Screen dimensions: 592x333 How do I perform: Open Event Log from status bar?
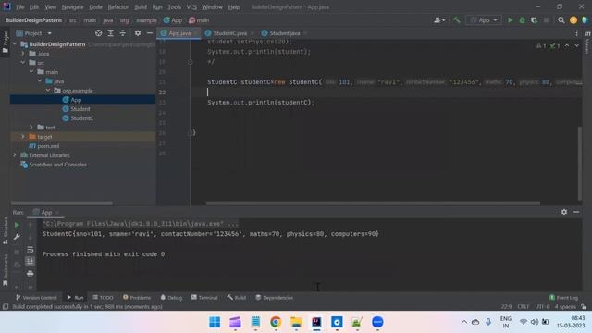point(563,298)
